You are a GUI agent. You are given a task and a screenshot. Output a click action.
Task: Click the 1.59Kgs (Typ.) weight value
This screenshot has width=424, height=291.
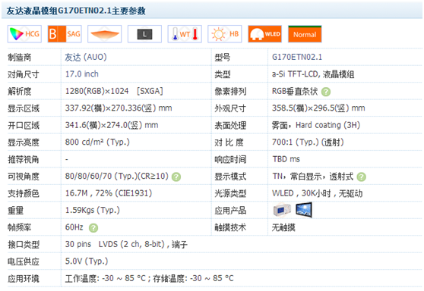pyautogui.click(x=93, y=210)
